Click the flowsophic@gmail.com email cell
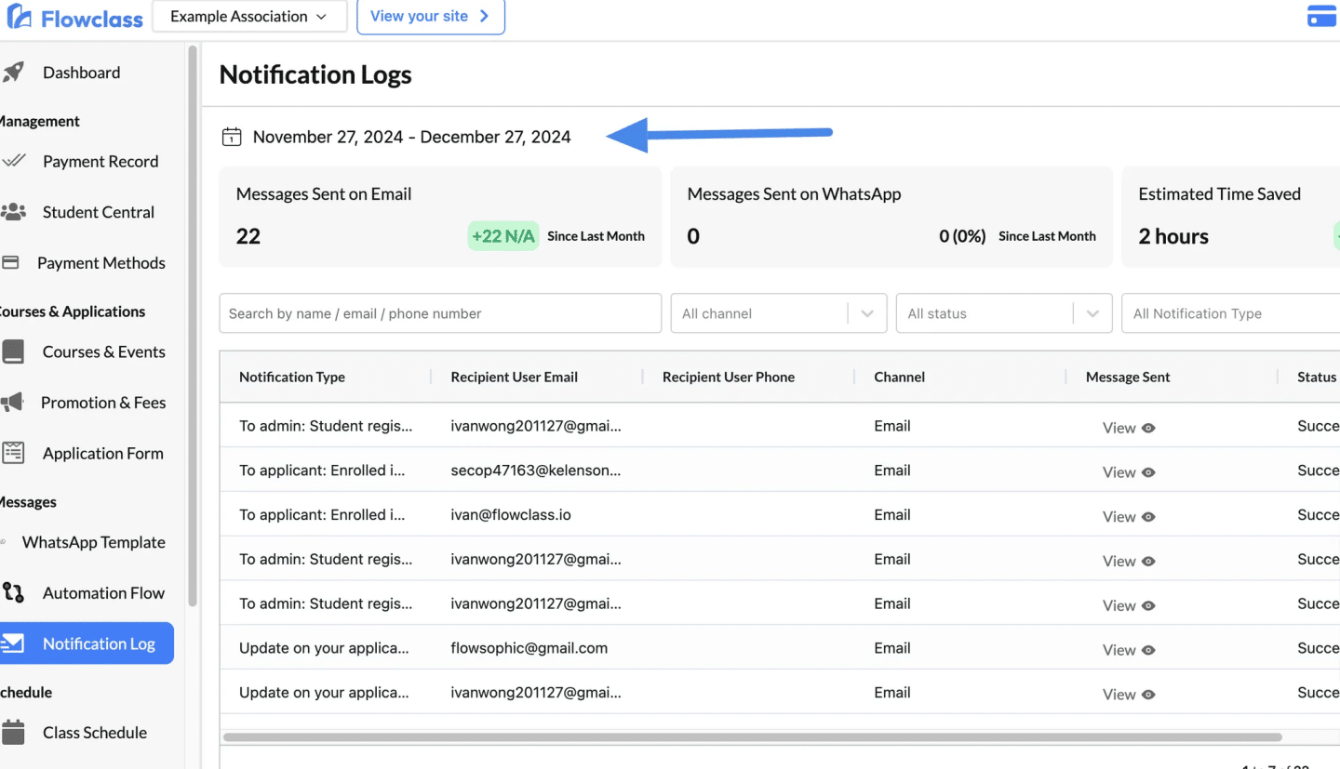This screenshot has height=769, width=1340. pyautogui.click(x=529, y=648)
